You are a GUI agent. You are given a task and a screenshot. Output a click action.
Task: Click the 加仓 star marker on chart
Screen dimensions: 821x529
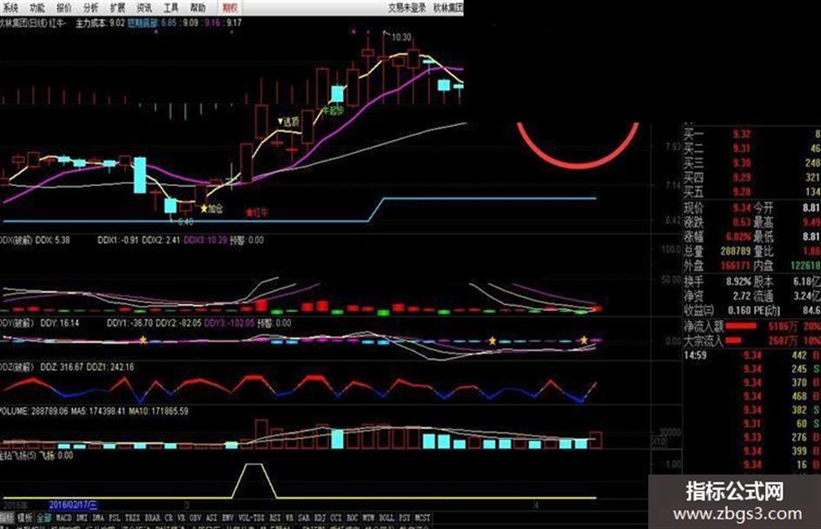click(x=211, y=209)
